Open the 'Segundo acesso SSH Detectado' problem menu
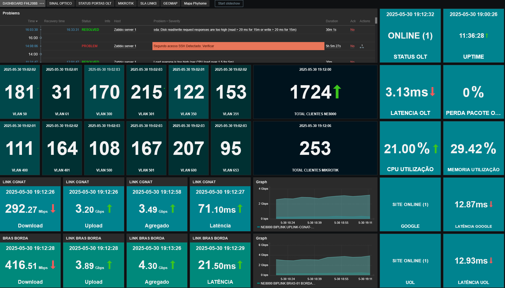505x288 pixels. tap(184, 46)
